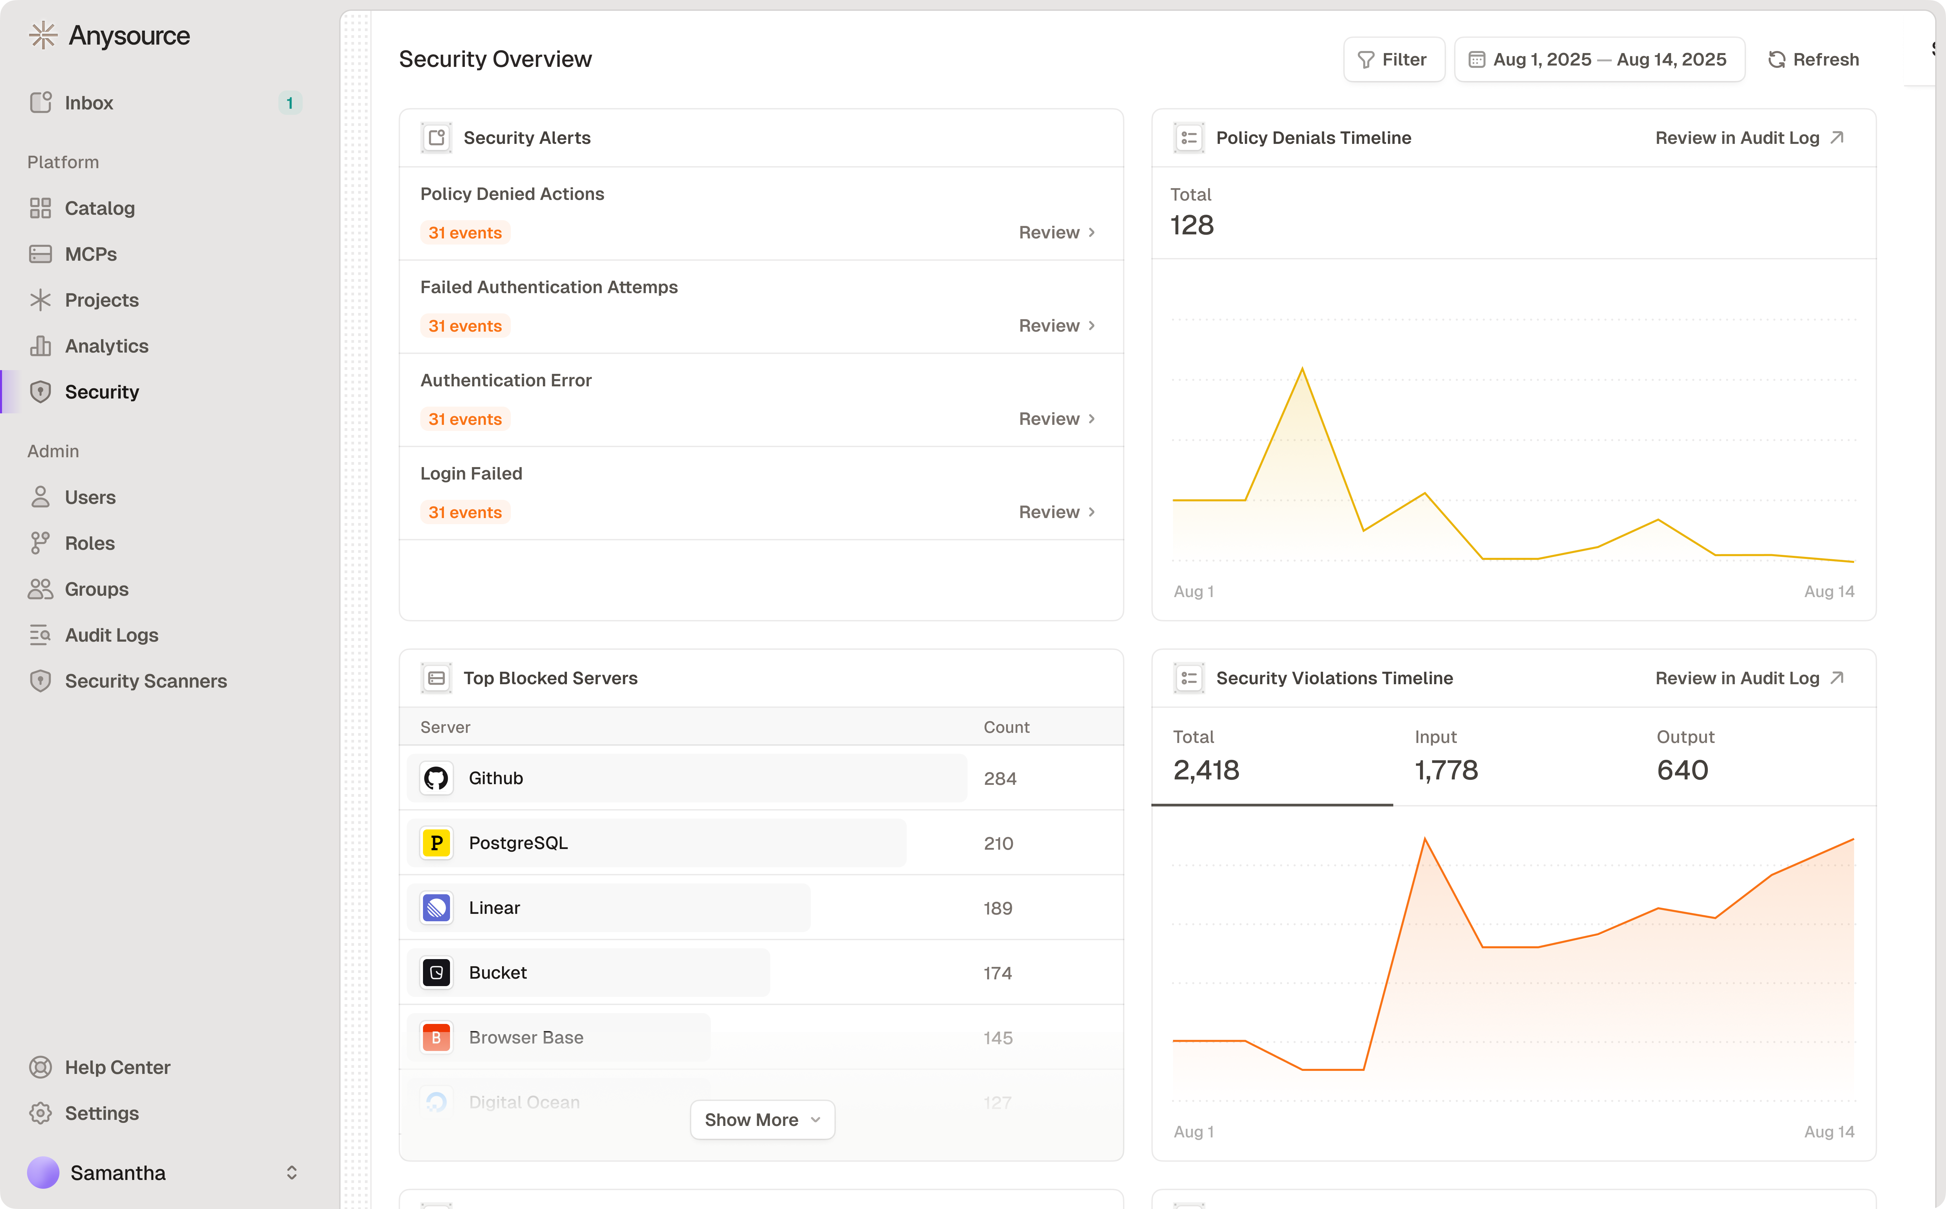
Task: Click the Audit Logs search-list icon
Action: 40,635
